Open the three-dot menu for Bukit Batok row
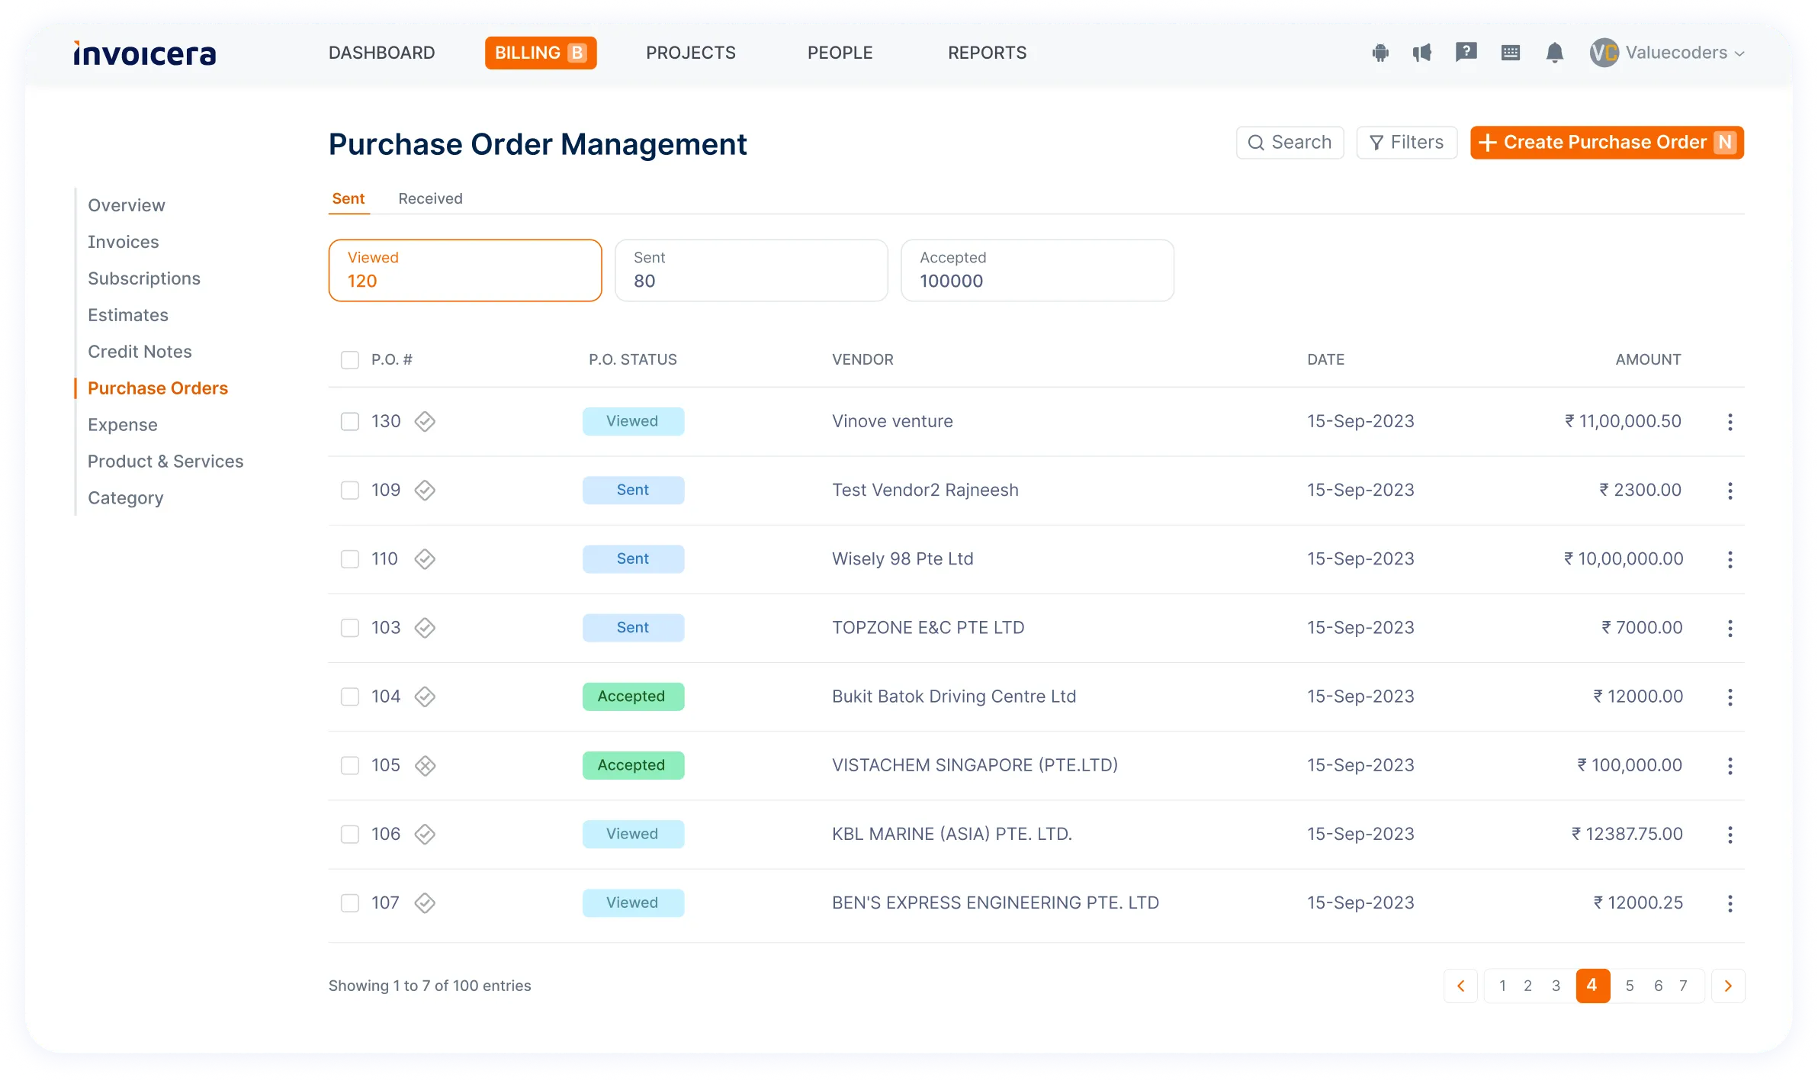This screenshot has height=1081, width=1818. pos(1730,697)
